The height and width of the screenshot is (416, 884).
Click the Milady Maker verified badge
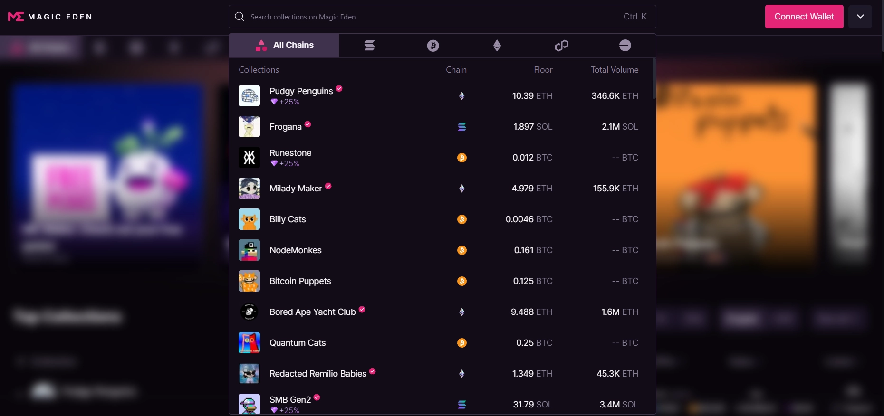pyautogui.click(x=328, y=186)
